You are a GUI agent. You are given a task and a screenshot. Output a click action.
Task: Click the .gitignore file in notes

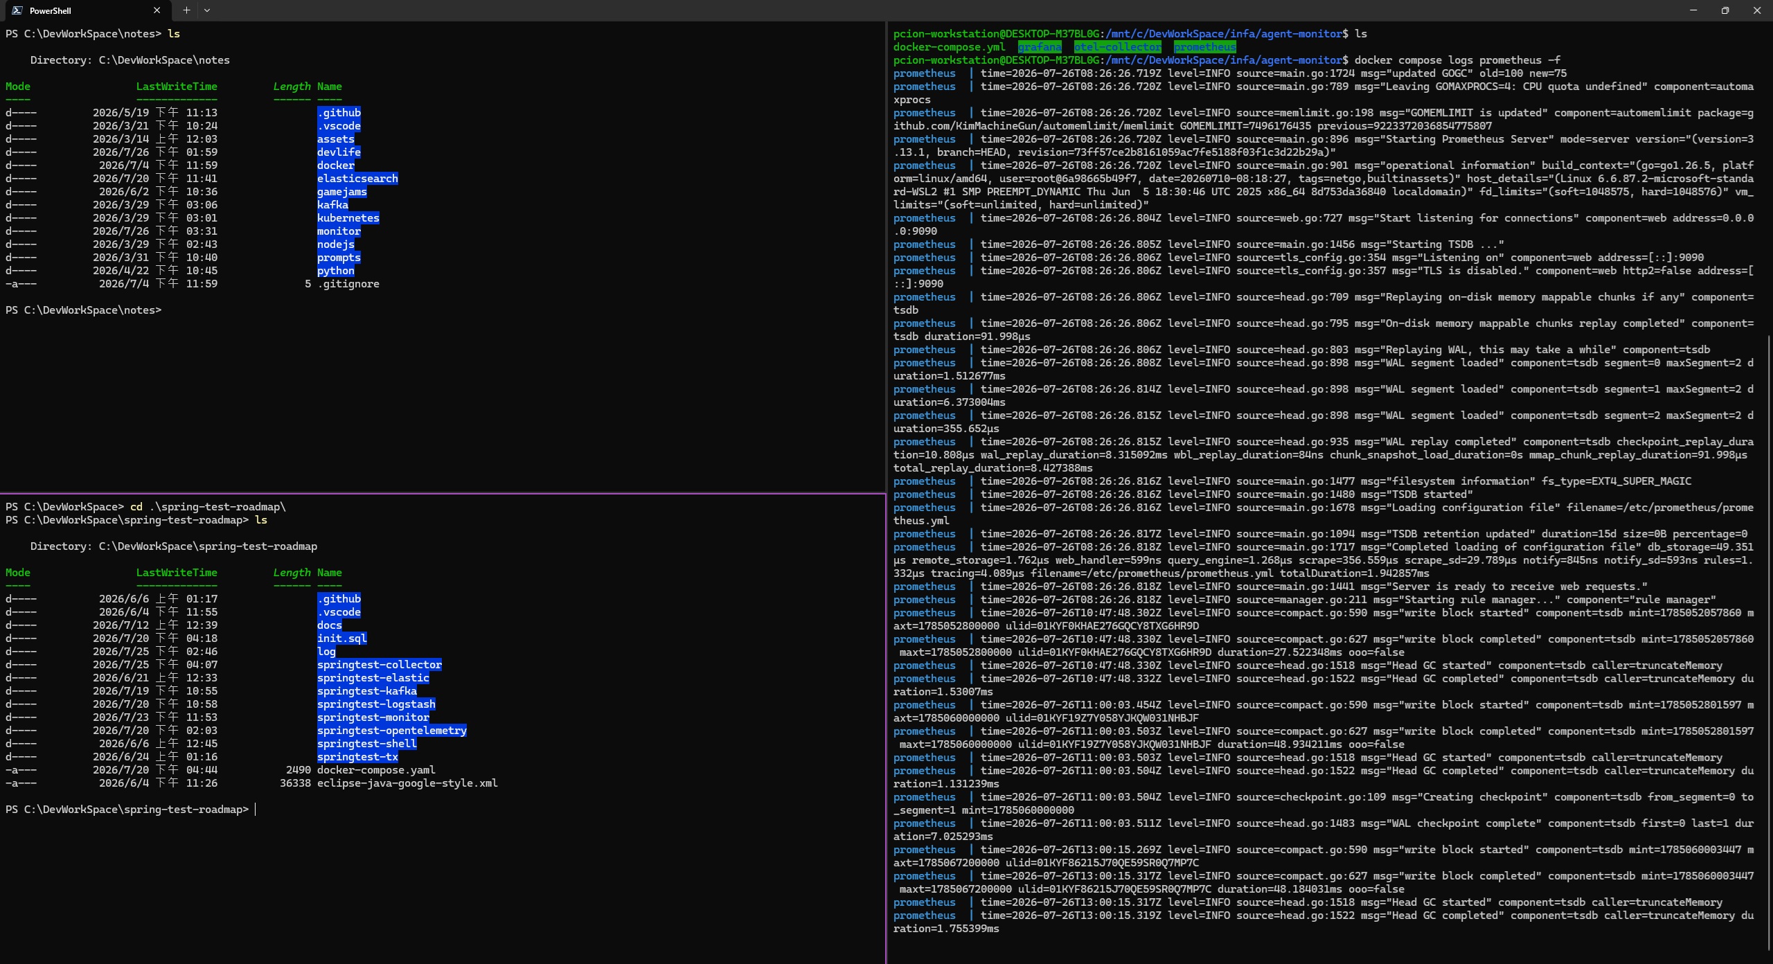coord(348,284)
